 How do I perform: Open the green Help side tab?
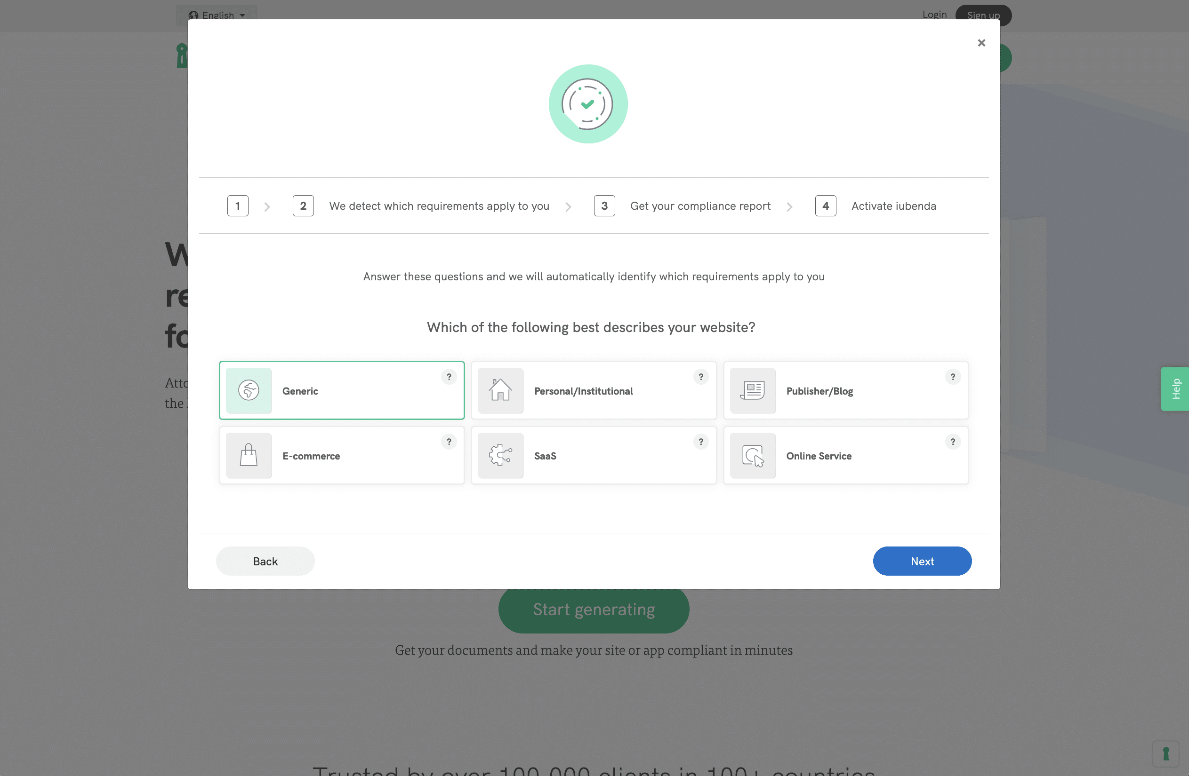point(1175,389)
